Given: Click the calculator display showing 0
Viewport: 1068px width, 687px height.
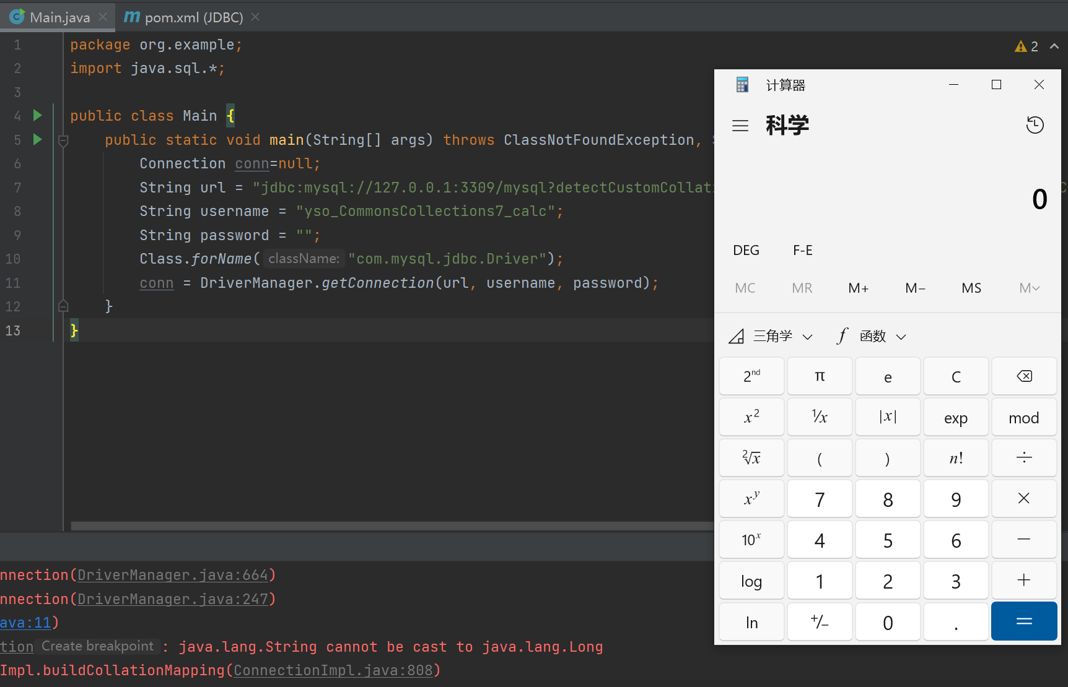Looking at the screenshot, I should (x=1040, y=199).
